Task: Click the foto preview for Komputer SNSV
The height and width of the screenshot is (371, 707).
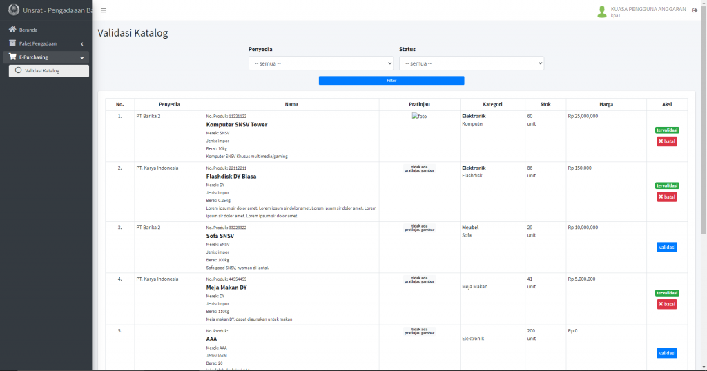Action: 419,117
